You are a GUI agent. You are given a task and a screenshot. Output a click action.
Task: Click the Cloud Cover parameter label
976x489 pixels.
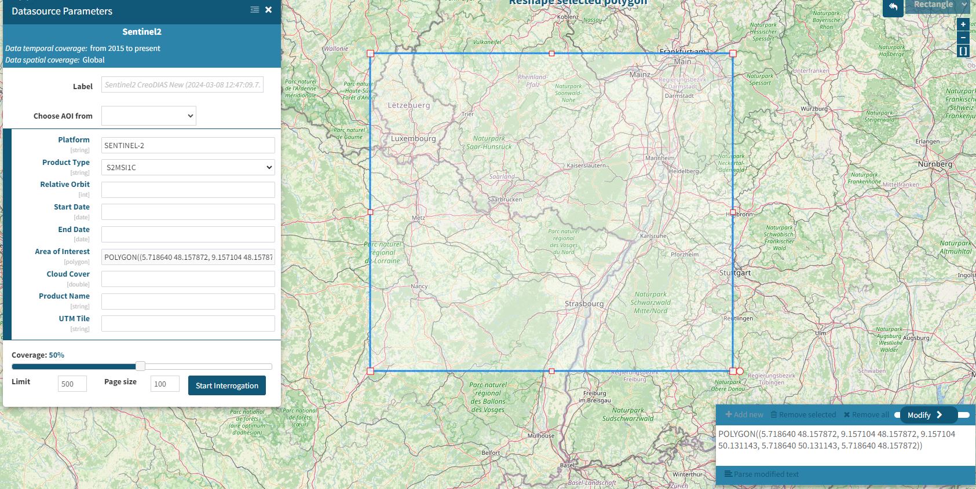tap(68, 274)
